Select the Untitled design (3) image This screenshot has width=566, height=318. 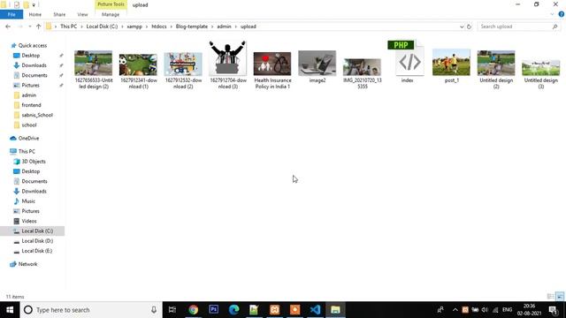click(541, 74)
